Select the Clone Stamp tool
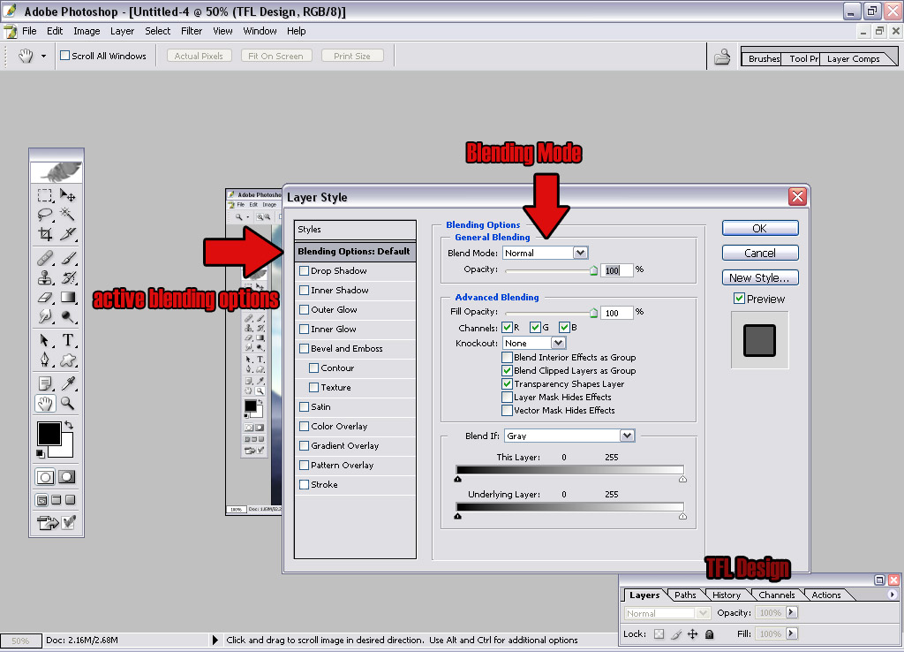Screen dimensions: 904x652 click(x=45, y=277)
